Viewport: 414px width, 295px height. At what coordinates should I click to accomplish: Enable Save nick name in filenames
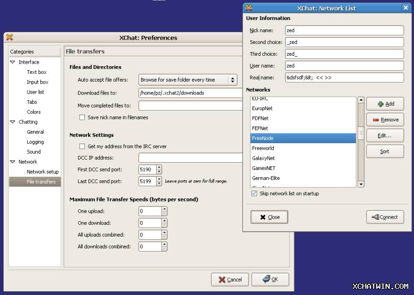[82, 117]
